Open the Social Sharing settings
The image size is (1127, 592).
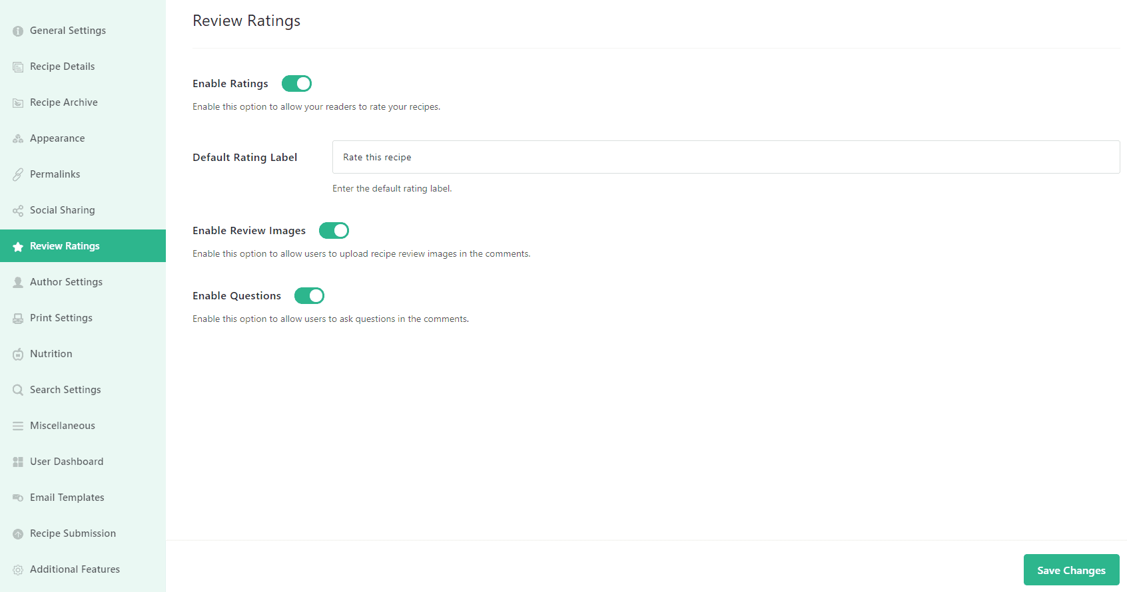[83, 210]
